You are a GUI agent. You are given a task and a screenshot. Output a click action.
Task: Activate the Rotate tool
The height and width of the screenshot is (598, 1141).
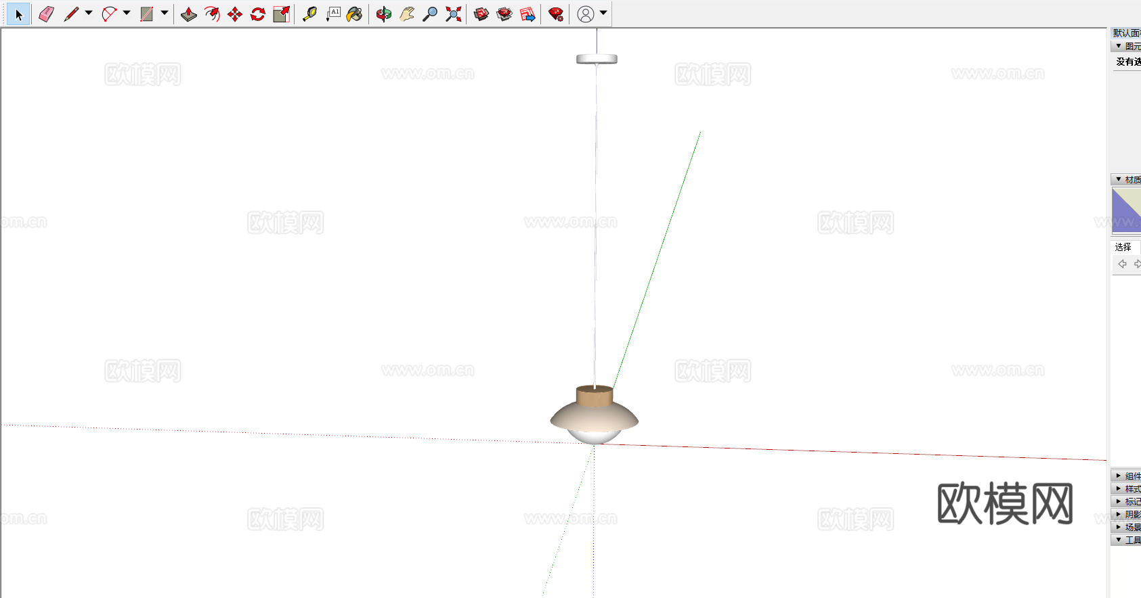point(258,14)
